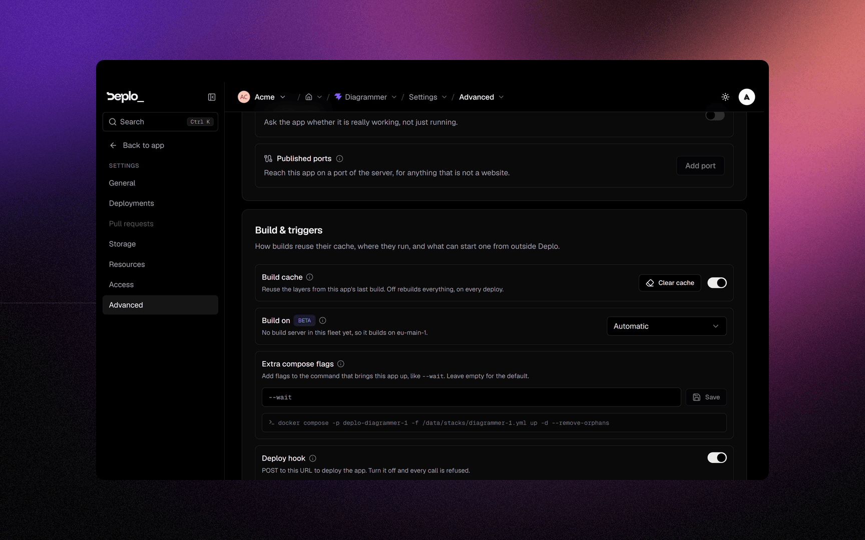Screen dimensions: 865x540
Task: Click the Diagrammer lightning icon
Action: tap(338, 97)
